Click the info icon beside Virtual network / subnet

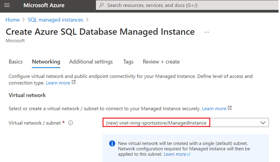70,123
